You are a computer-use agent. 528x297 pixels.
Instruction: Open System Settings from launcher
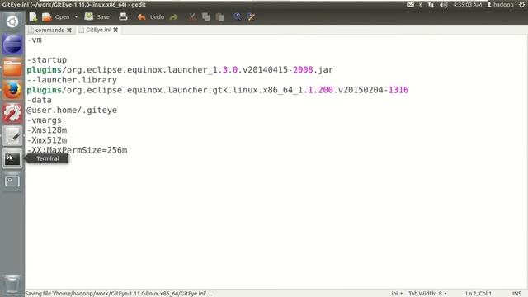pyautogui.click(x=12, y=113)
